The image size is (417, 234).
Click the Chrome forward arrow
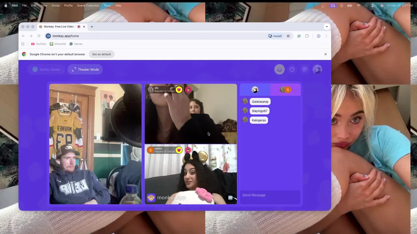(x=31, y=36)
